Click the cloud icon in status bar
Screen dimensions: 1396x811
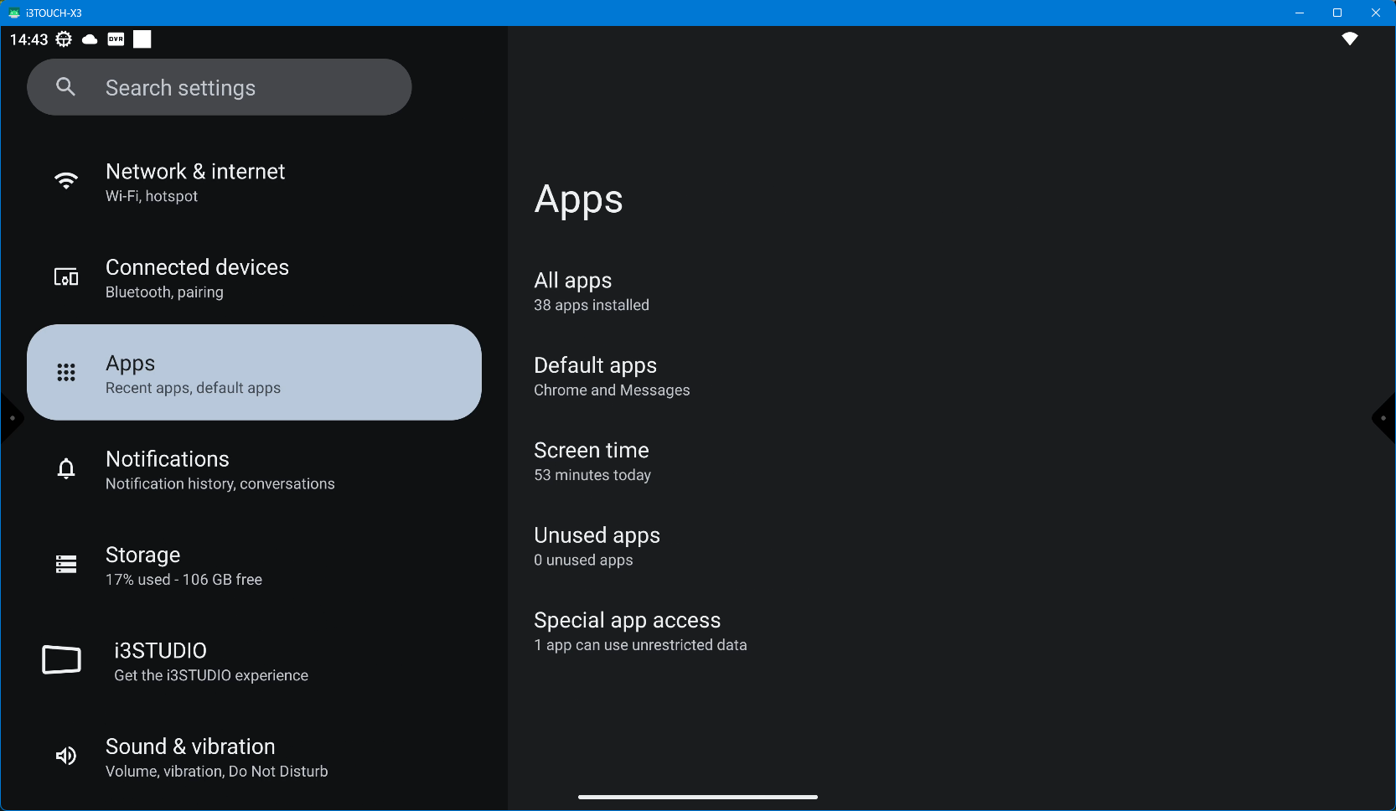(90, 39)
